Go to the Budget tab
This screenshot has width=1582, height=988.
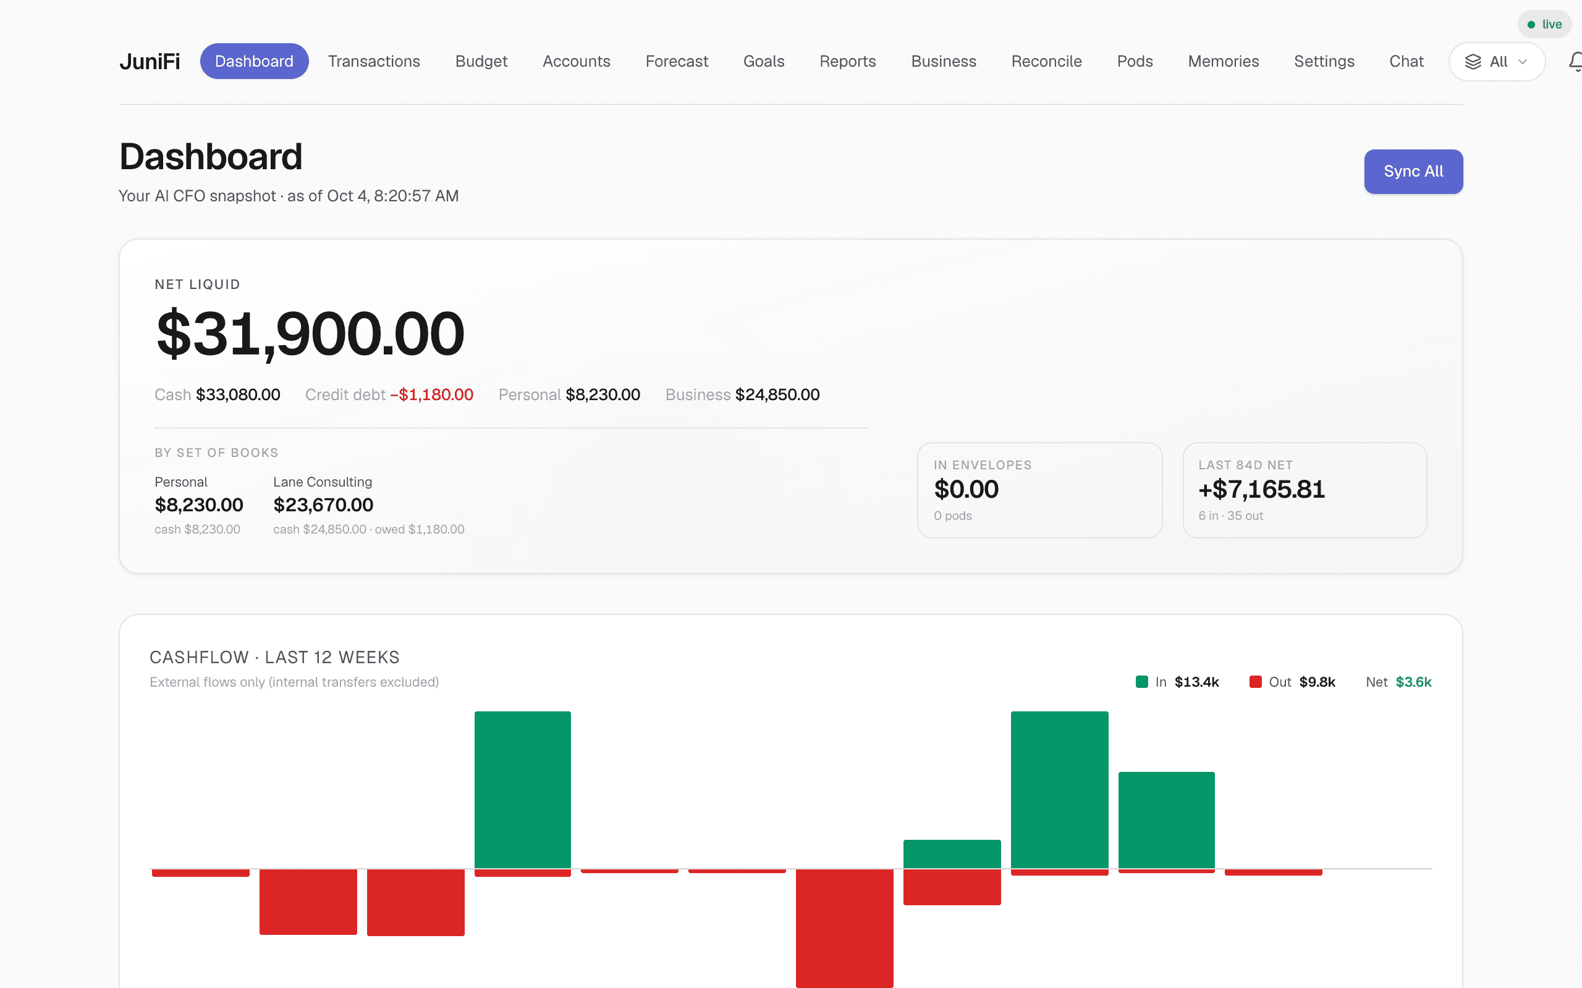pyautogui.click(x=481, y=61)
